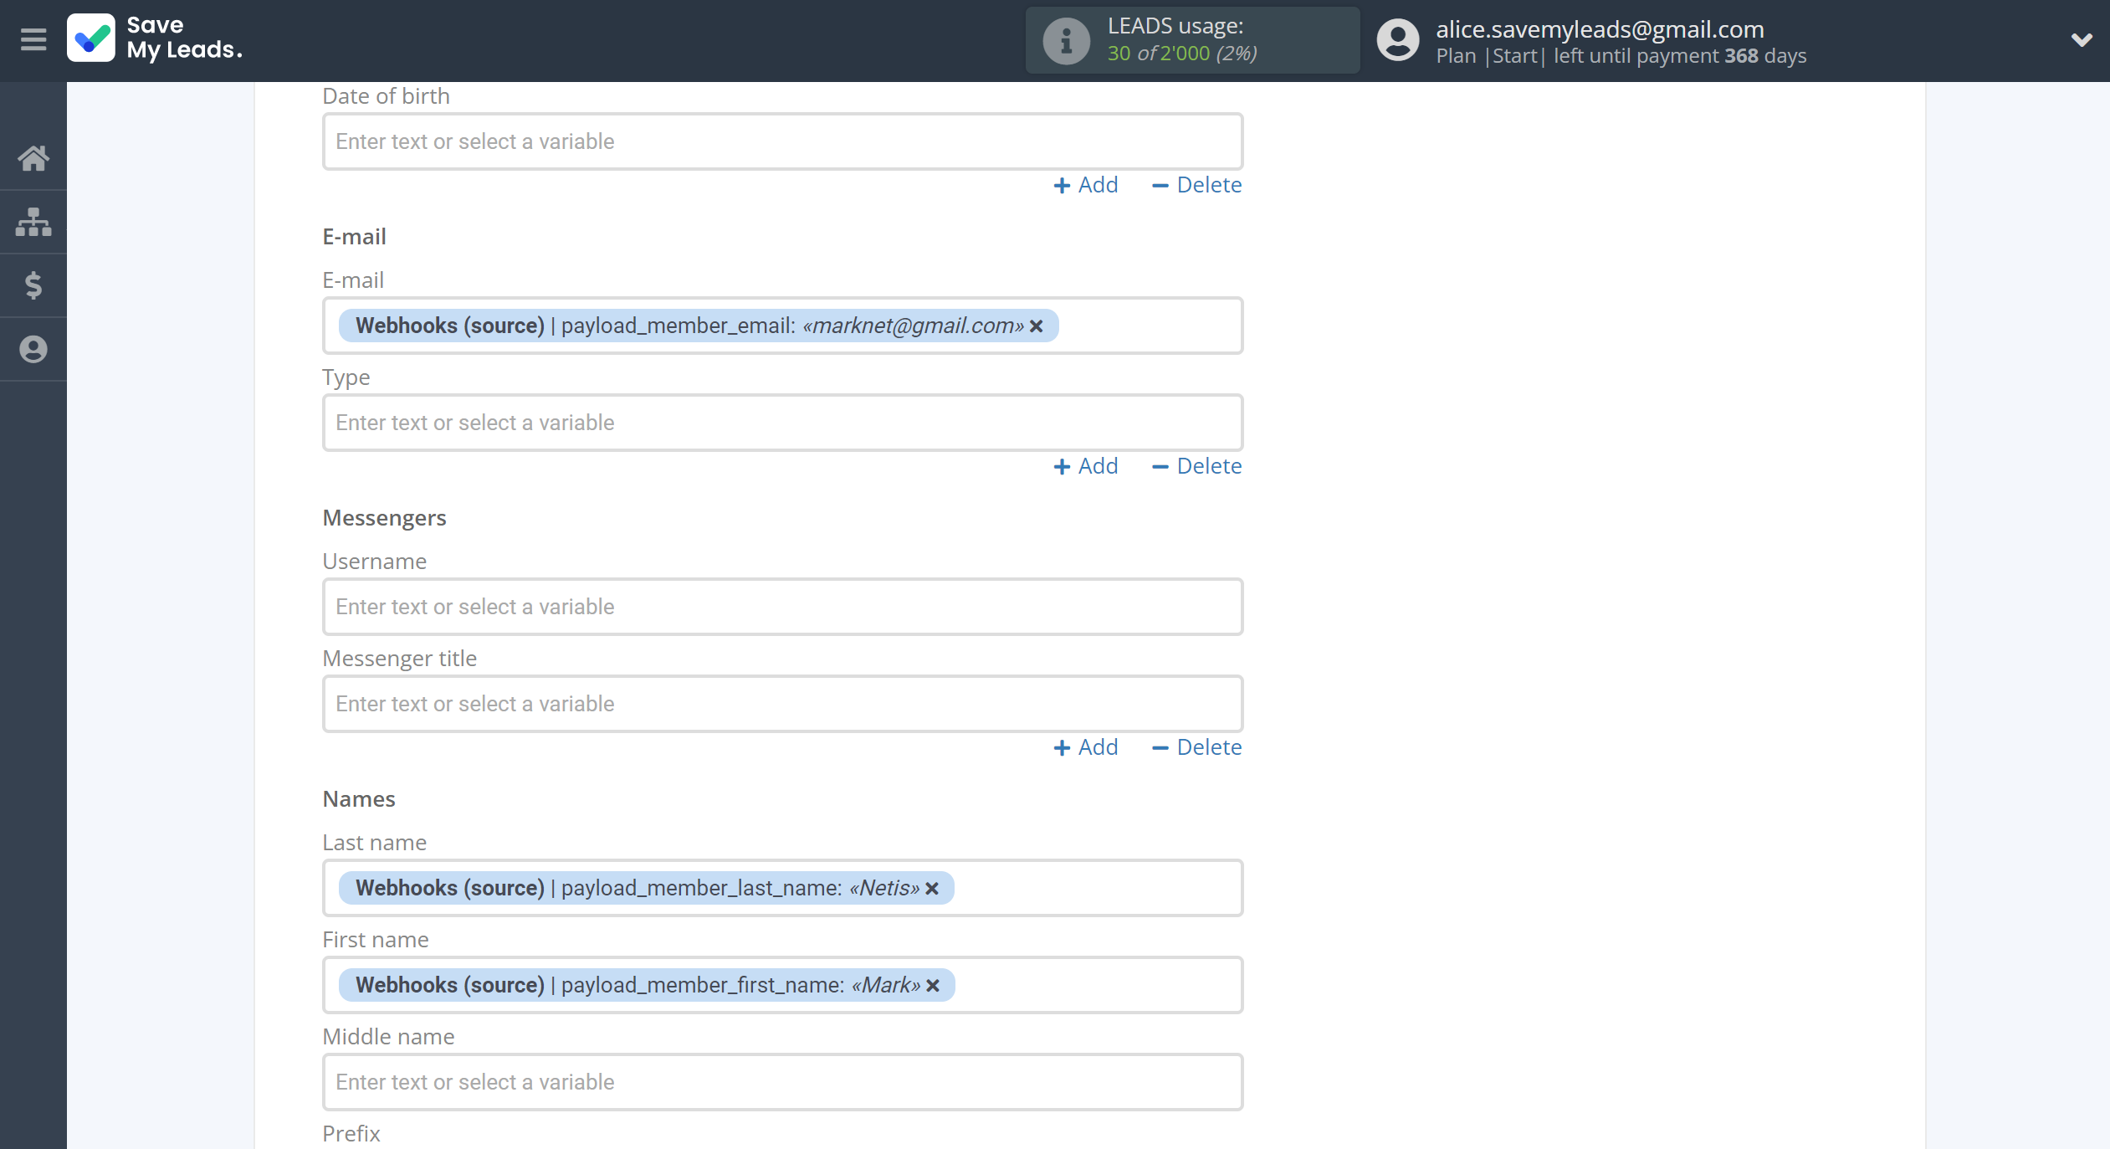Click the alice.savemyleads@gmail.com account email

(1600, 29)
